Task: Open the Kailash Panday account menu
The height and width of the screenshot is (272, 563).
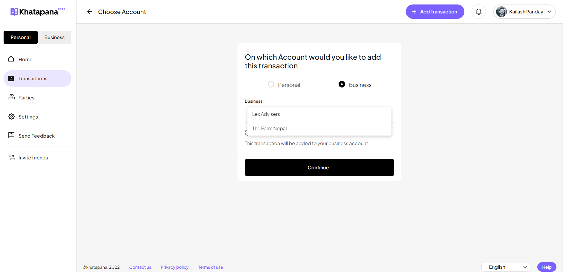Action: coord(524,12)
